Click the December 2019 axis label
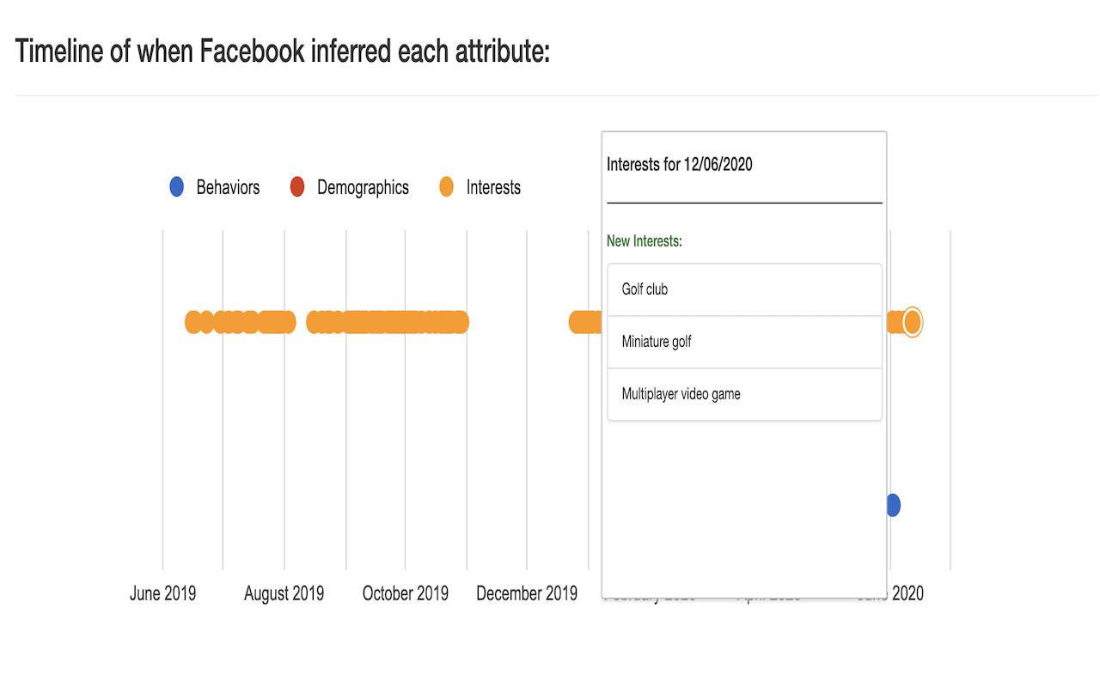 coord(526,593)
